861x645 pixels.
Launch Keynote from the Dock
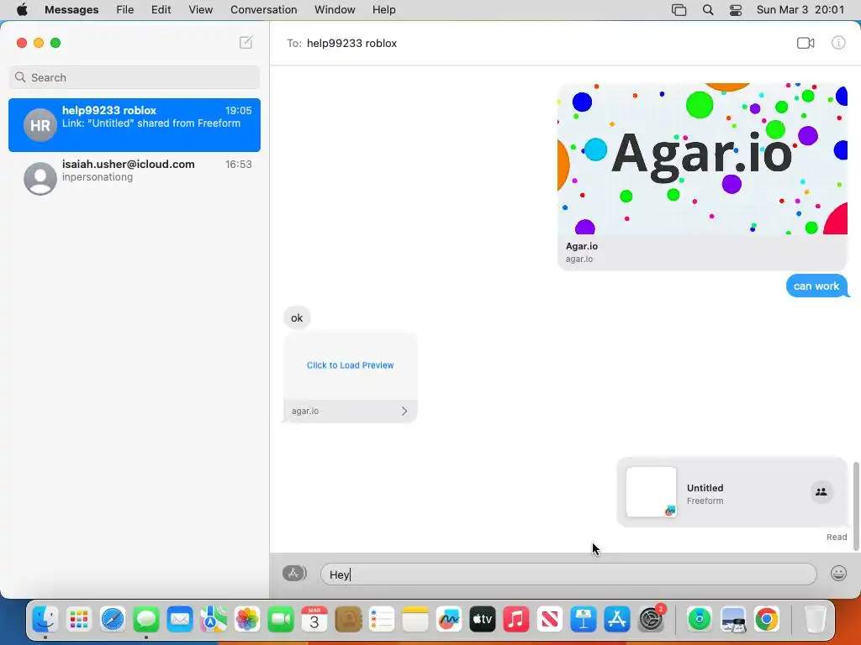tap(584, 619)
